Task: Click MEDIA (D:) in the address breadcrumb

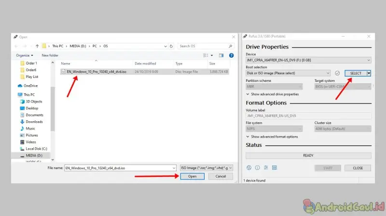Action: click(x=78, y=46)
